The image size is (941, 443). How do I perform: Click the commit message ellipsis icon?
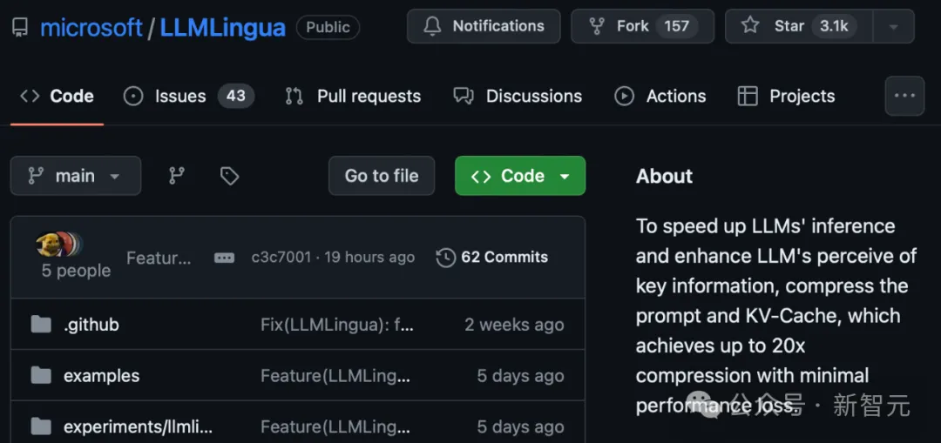(224, 258)
